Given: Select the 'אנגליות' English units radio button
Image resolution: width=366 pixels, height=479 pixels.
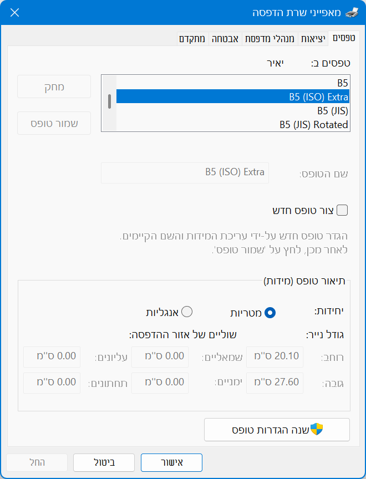Looking at the screenshot, I should point(187,312).
